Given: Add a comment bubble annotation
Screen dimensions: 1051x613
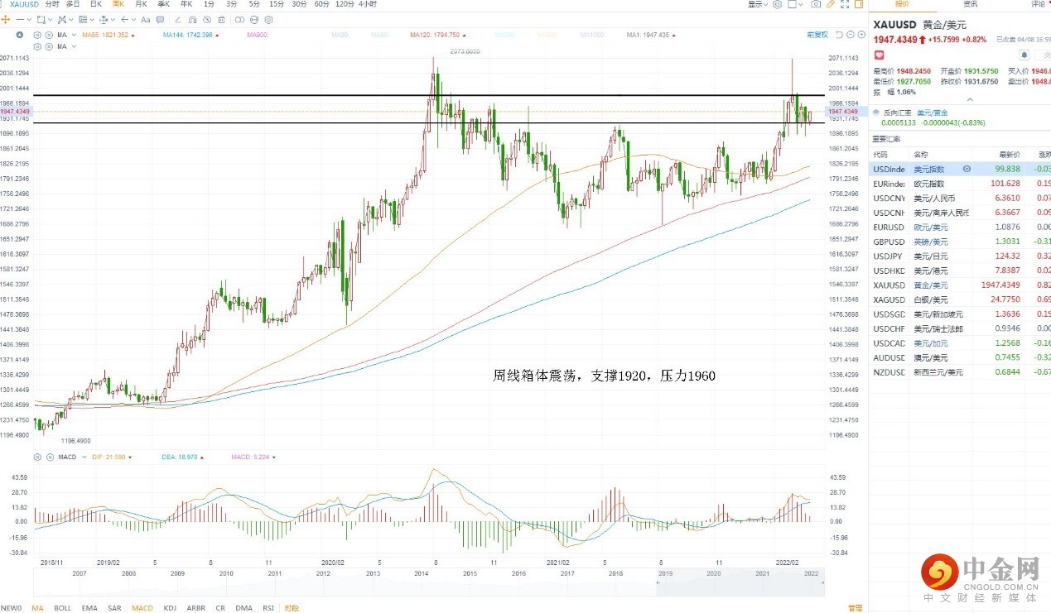Looking at the screenshot, I should [160, 19].
